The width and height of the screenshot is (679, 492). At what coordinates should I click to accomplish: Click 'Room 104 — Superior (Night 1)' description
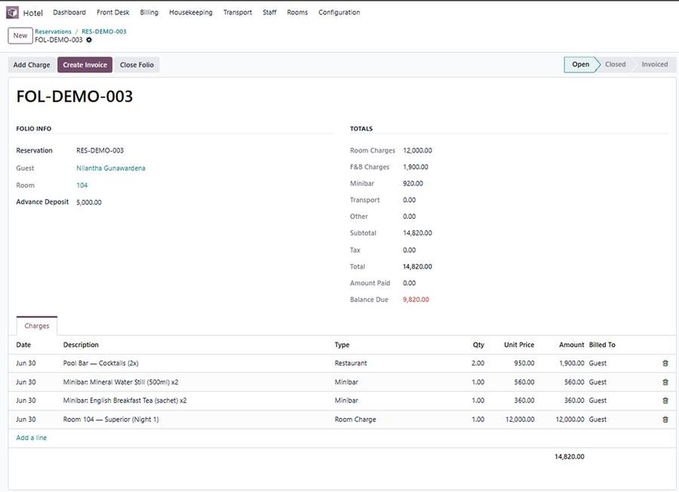111,420
